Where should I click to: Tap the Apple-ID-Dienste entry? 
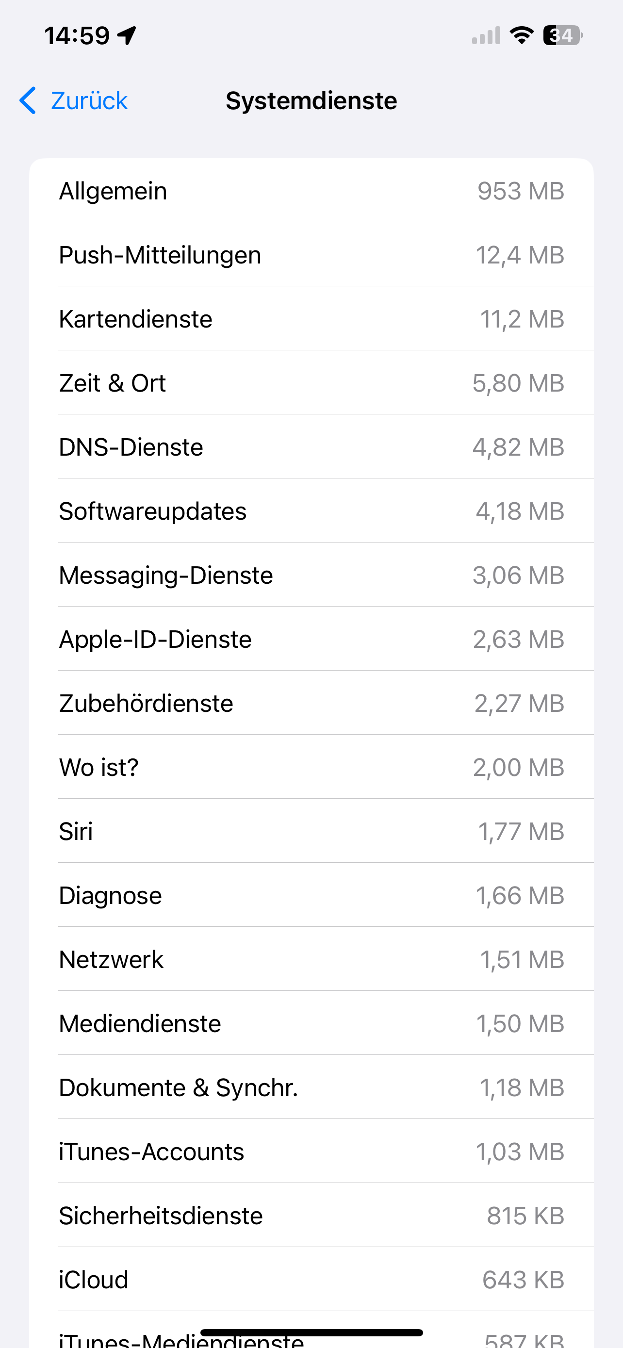coord(311,640)
